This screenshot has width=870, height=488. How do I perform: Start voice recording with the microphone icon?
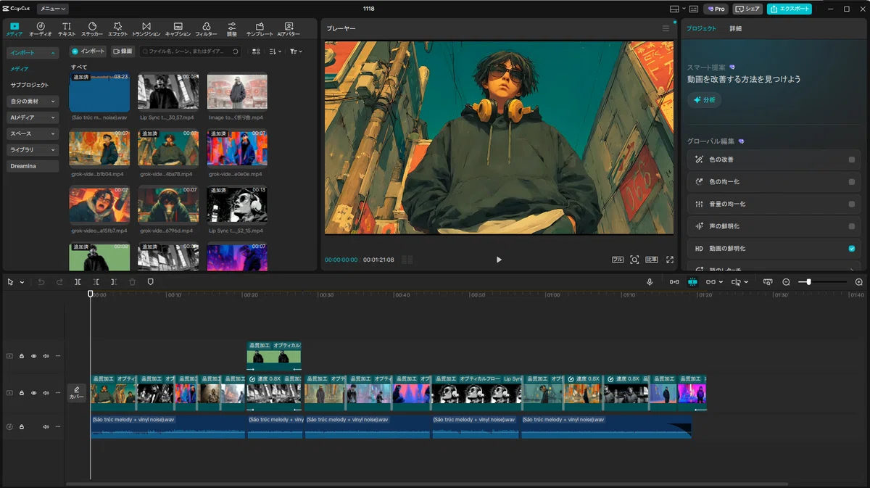coord(650,281)
